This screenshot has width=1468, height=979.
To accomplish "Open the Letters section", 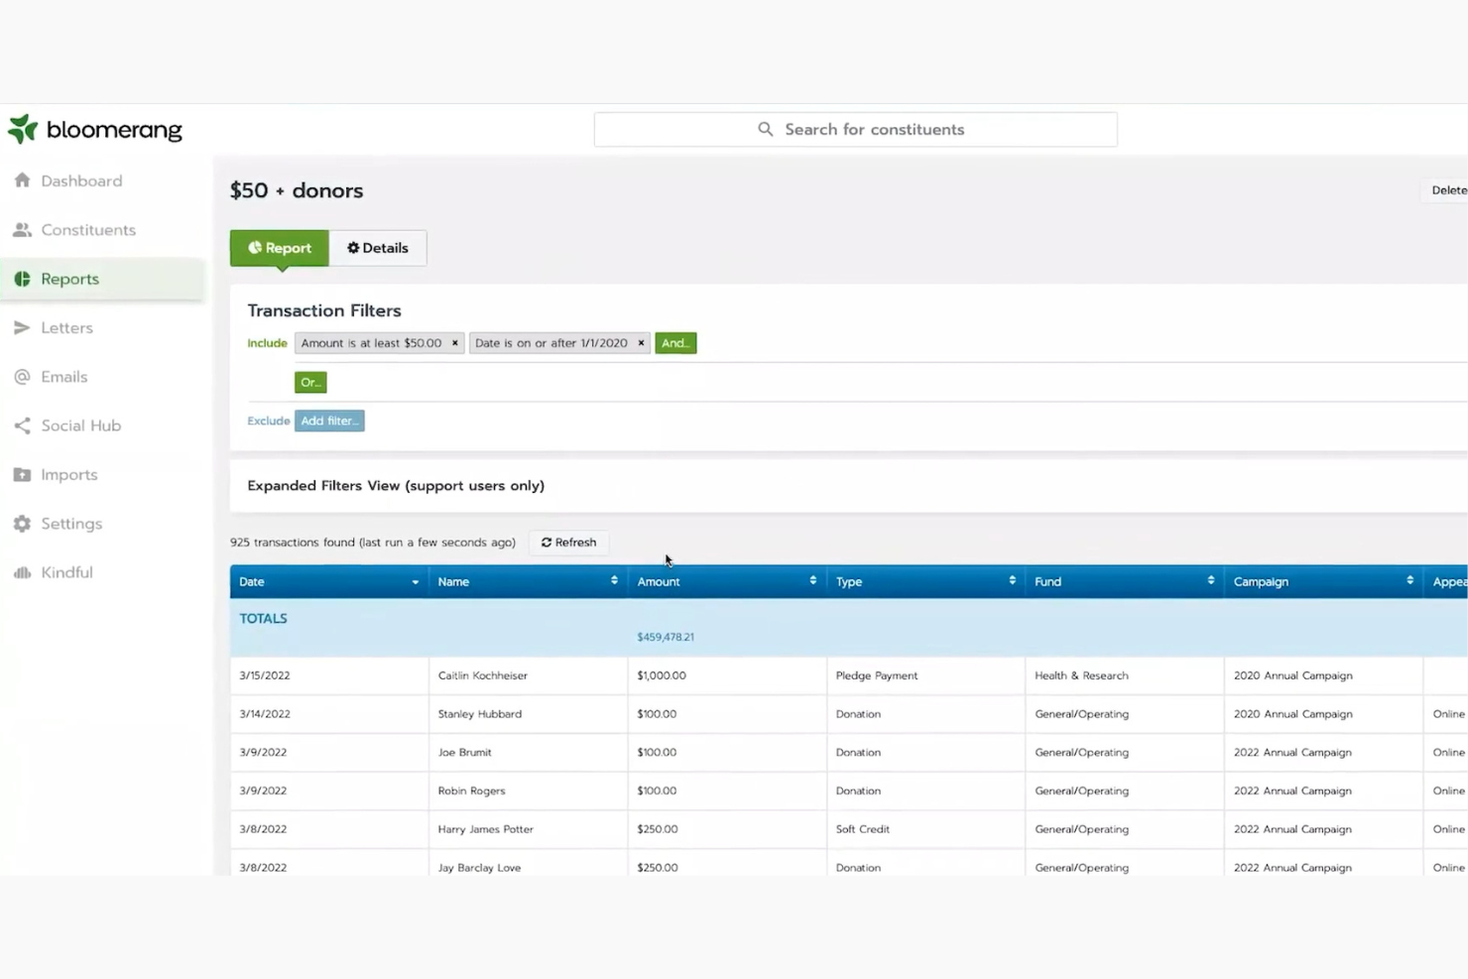I will [x=66, y=327].
